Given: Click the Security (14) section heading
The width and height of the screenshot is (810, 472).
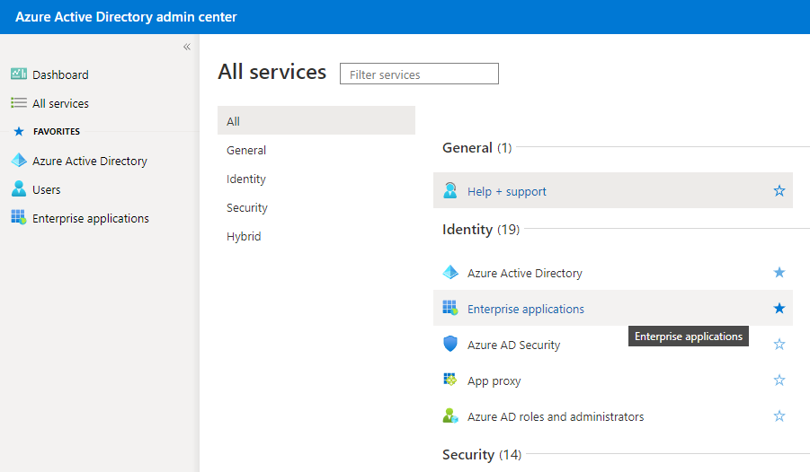Looking at the screenshot, I should 482,455.
